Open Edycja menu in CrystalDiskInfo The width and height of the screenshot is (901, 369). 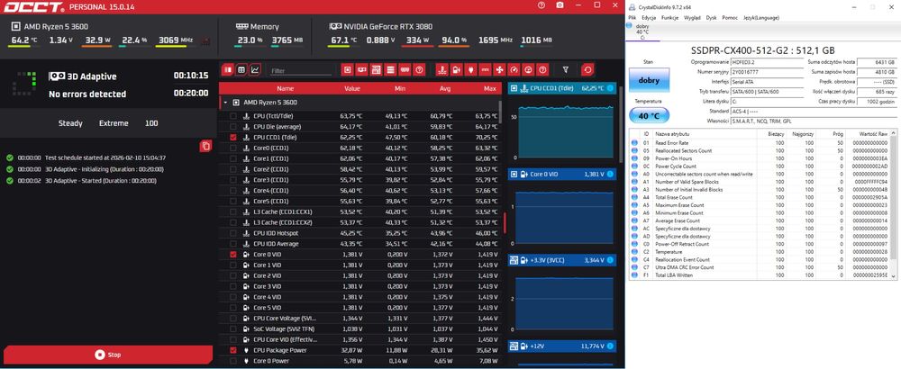pyautogui.click(x=649, y=18)
